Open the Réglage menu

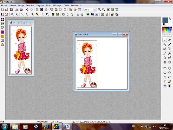(40, 5)
